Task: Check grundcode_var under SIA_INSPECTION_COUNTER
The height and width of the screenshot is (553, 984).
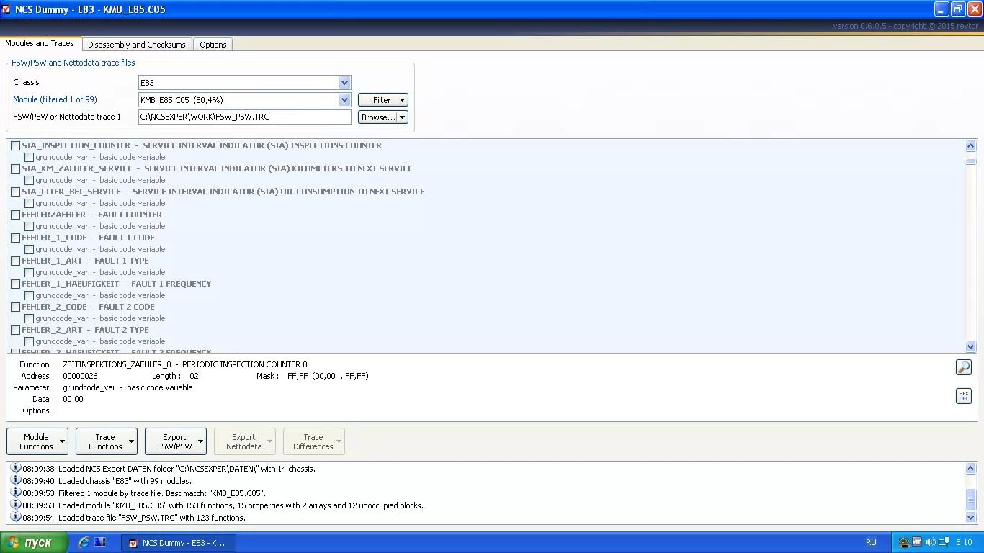Action: (29, 157)
